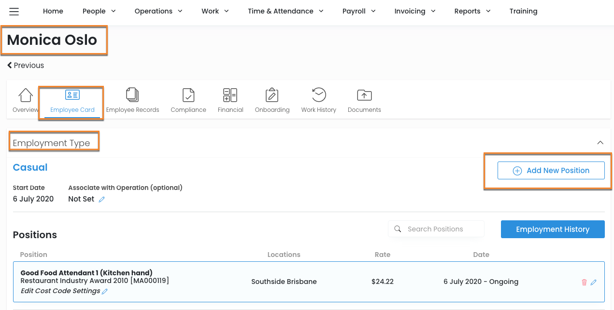Delete the Good Food Attendant position
Screen dimensions: 614x310
[584, 282]
